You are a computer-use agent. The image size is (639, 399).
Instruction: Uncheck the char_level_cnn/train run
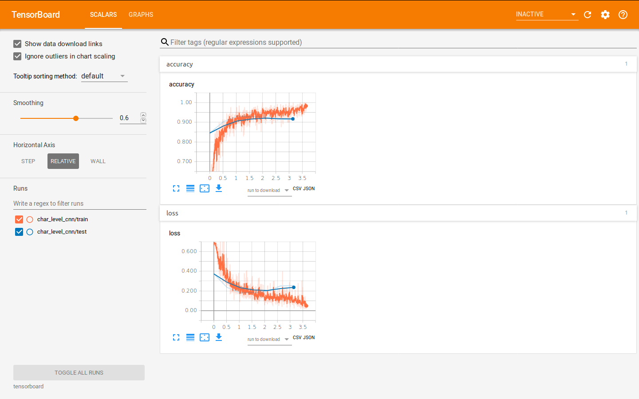pyautogui.click(x=19, y=219)
